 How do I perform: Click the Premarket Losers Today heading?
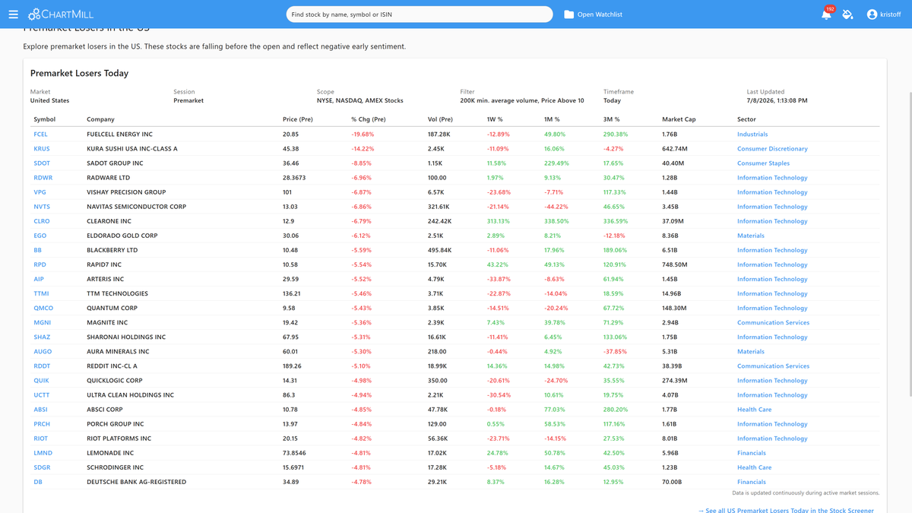point(79,74)
